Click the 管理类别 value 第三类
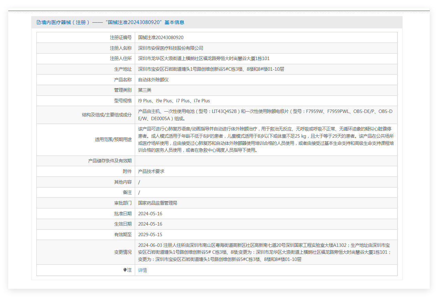Screen dimensions: 438x297 pos(145,90)
